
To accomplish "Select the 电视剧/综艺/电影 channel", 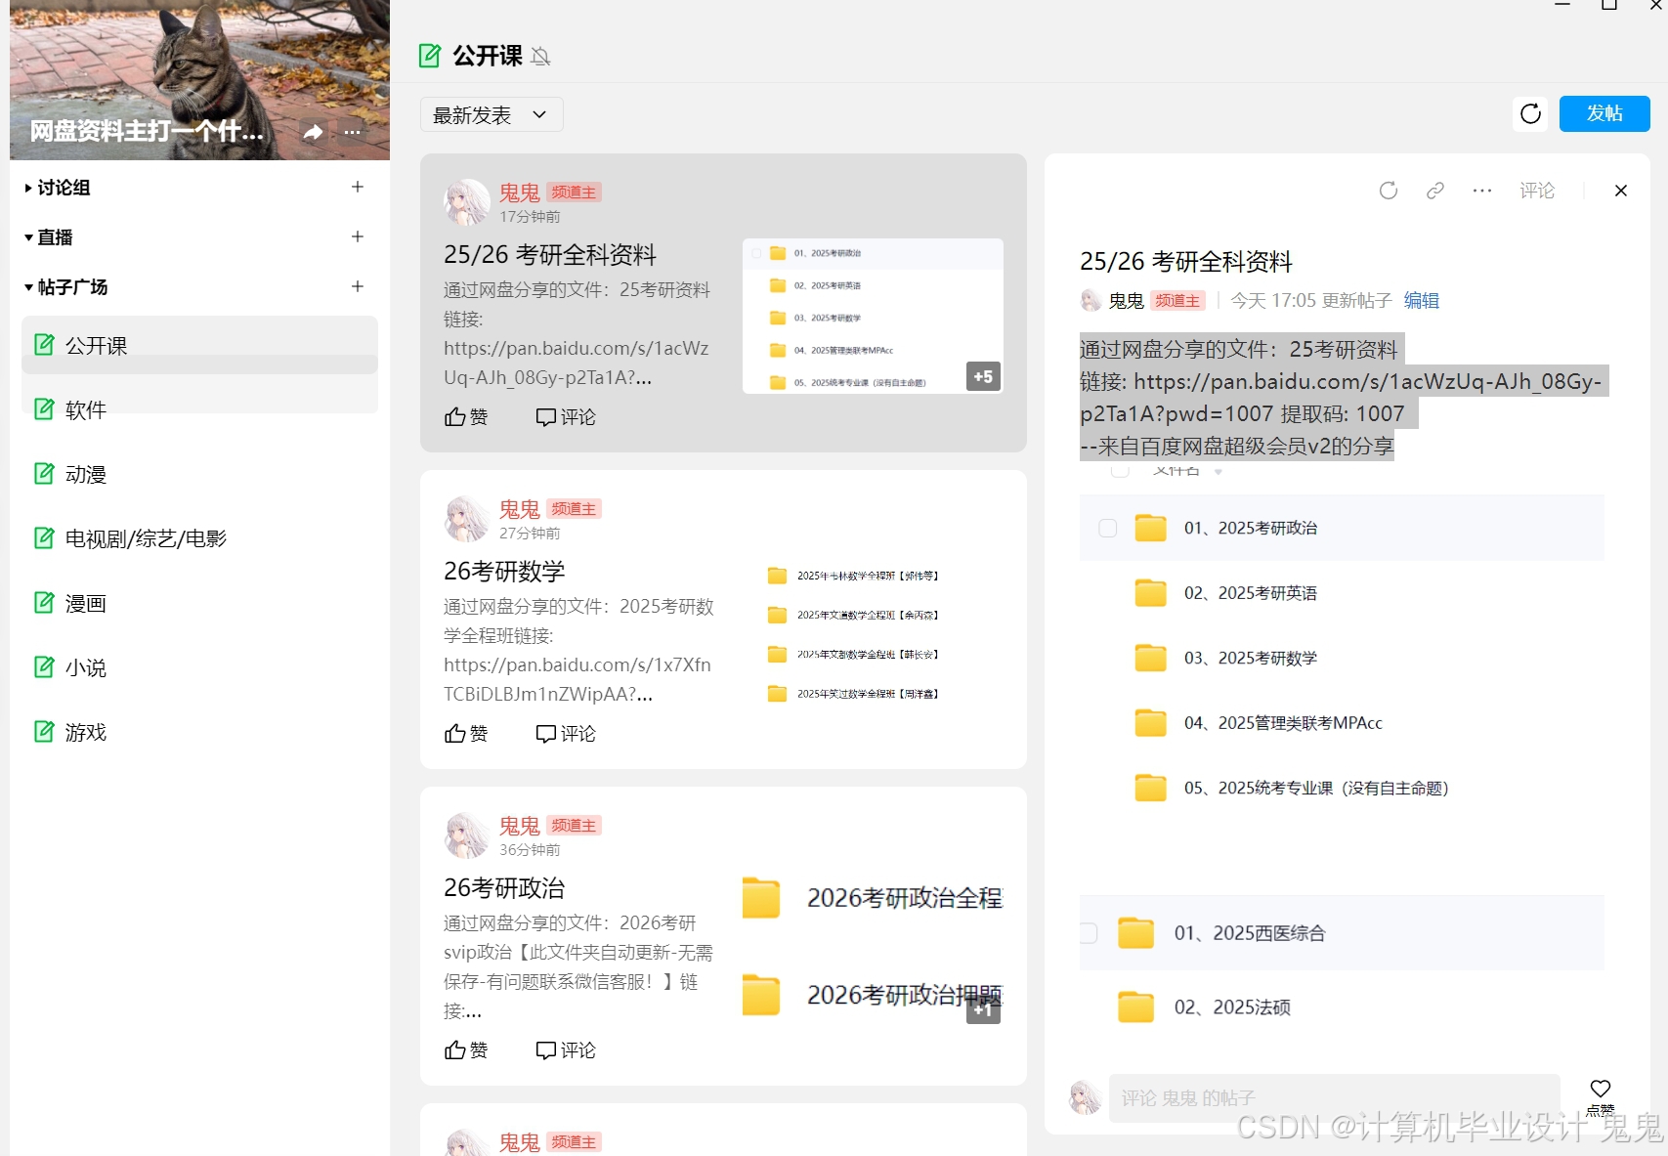I will [199, 538].
